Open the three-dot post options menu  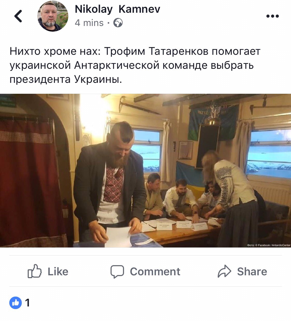pyautogui.click(x=273, y=16)
